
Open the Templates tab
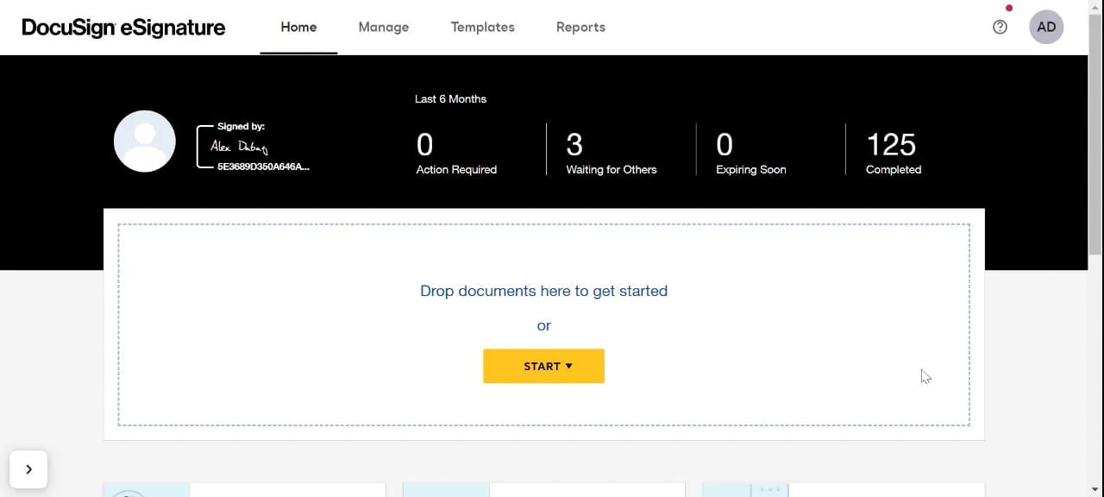483,27
